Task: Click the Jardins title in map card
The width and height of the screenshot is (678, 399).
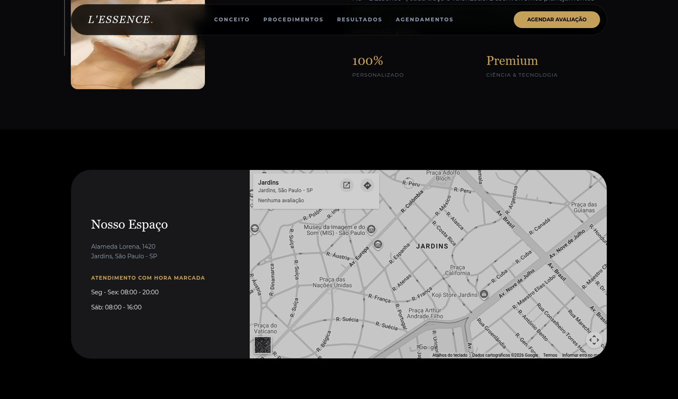Action: [268, 183]
